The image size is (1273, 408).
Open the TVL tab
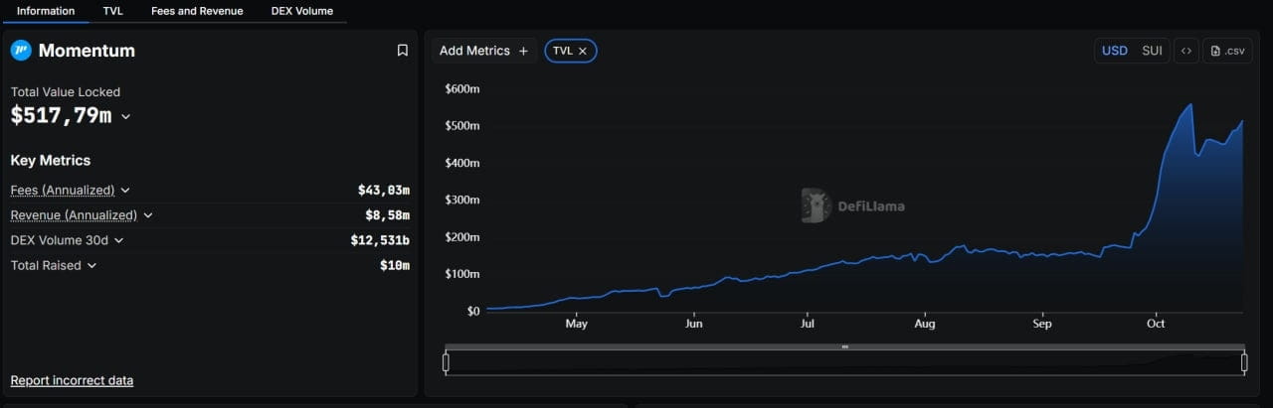pos(113,11)
